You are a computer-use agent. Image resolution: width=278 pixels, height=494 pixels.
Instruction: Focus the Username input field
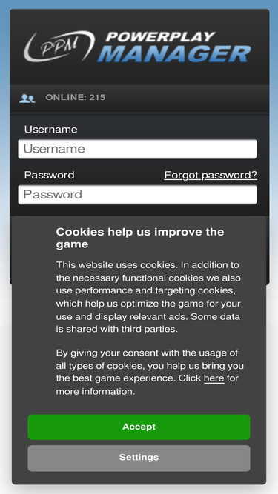click(x=137, y=149)
